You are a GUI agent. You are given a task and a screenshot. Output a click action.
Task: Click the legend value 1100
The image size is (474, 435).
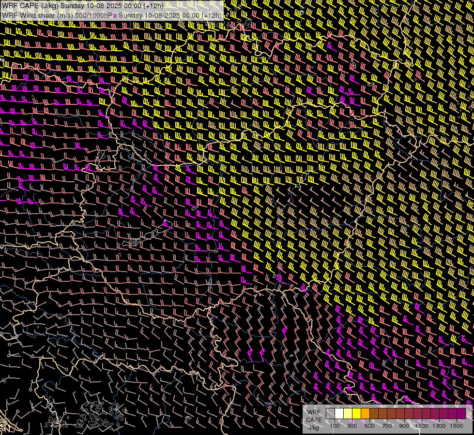click(421, 426)
